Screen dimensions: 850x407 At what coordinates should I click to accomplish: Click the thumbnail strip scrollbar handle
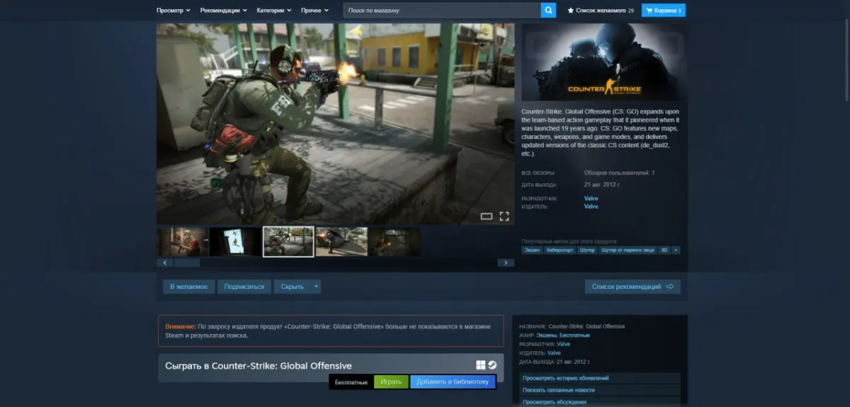tap(187, 263)
